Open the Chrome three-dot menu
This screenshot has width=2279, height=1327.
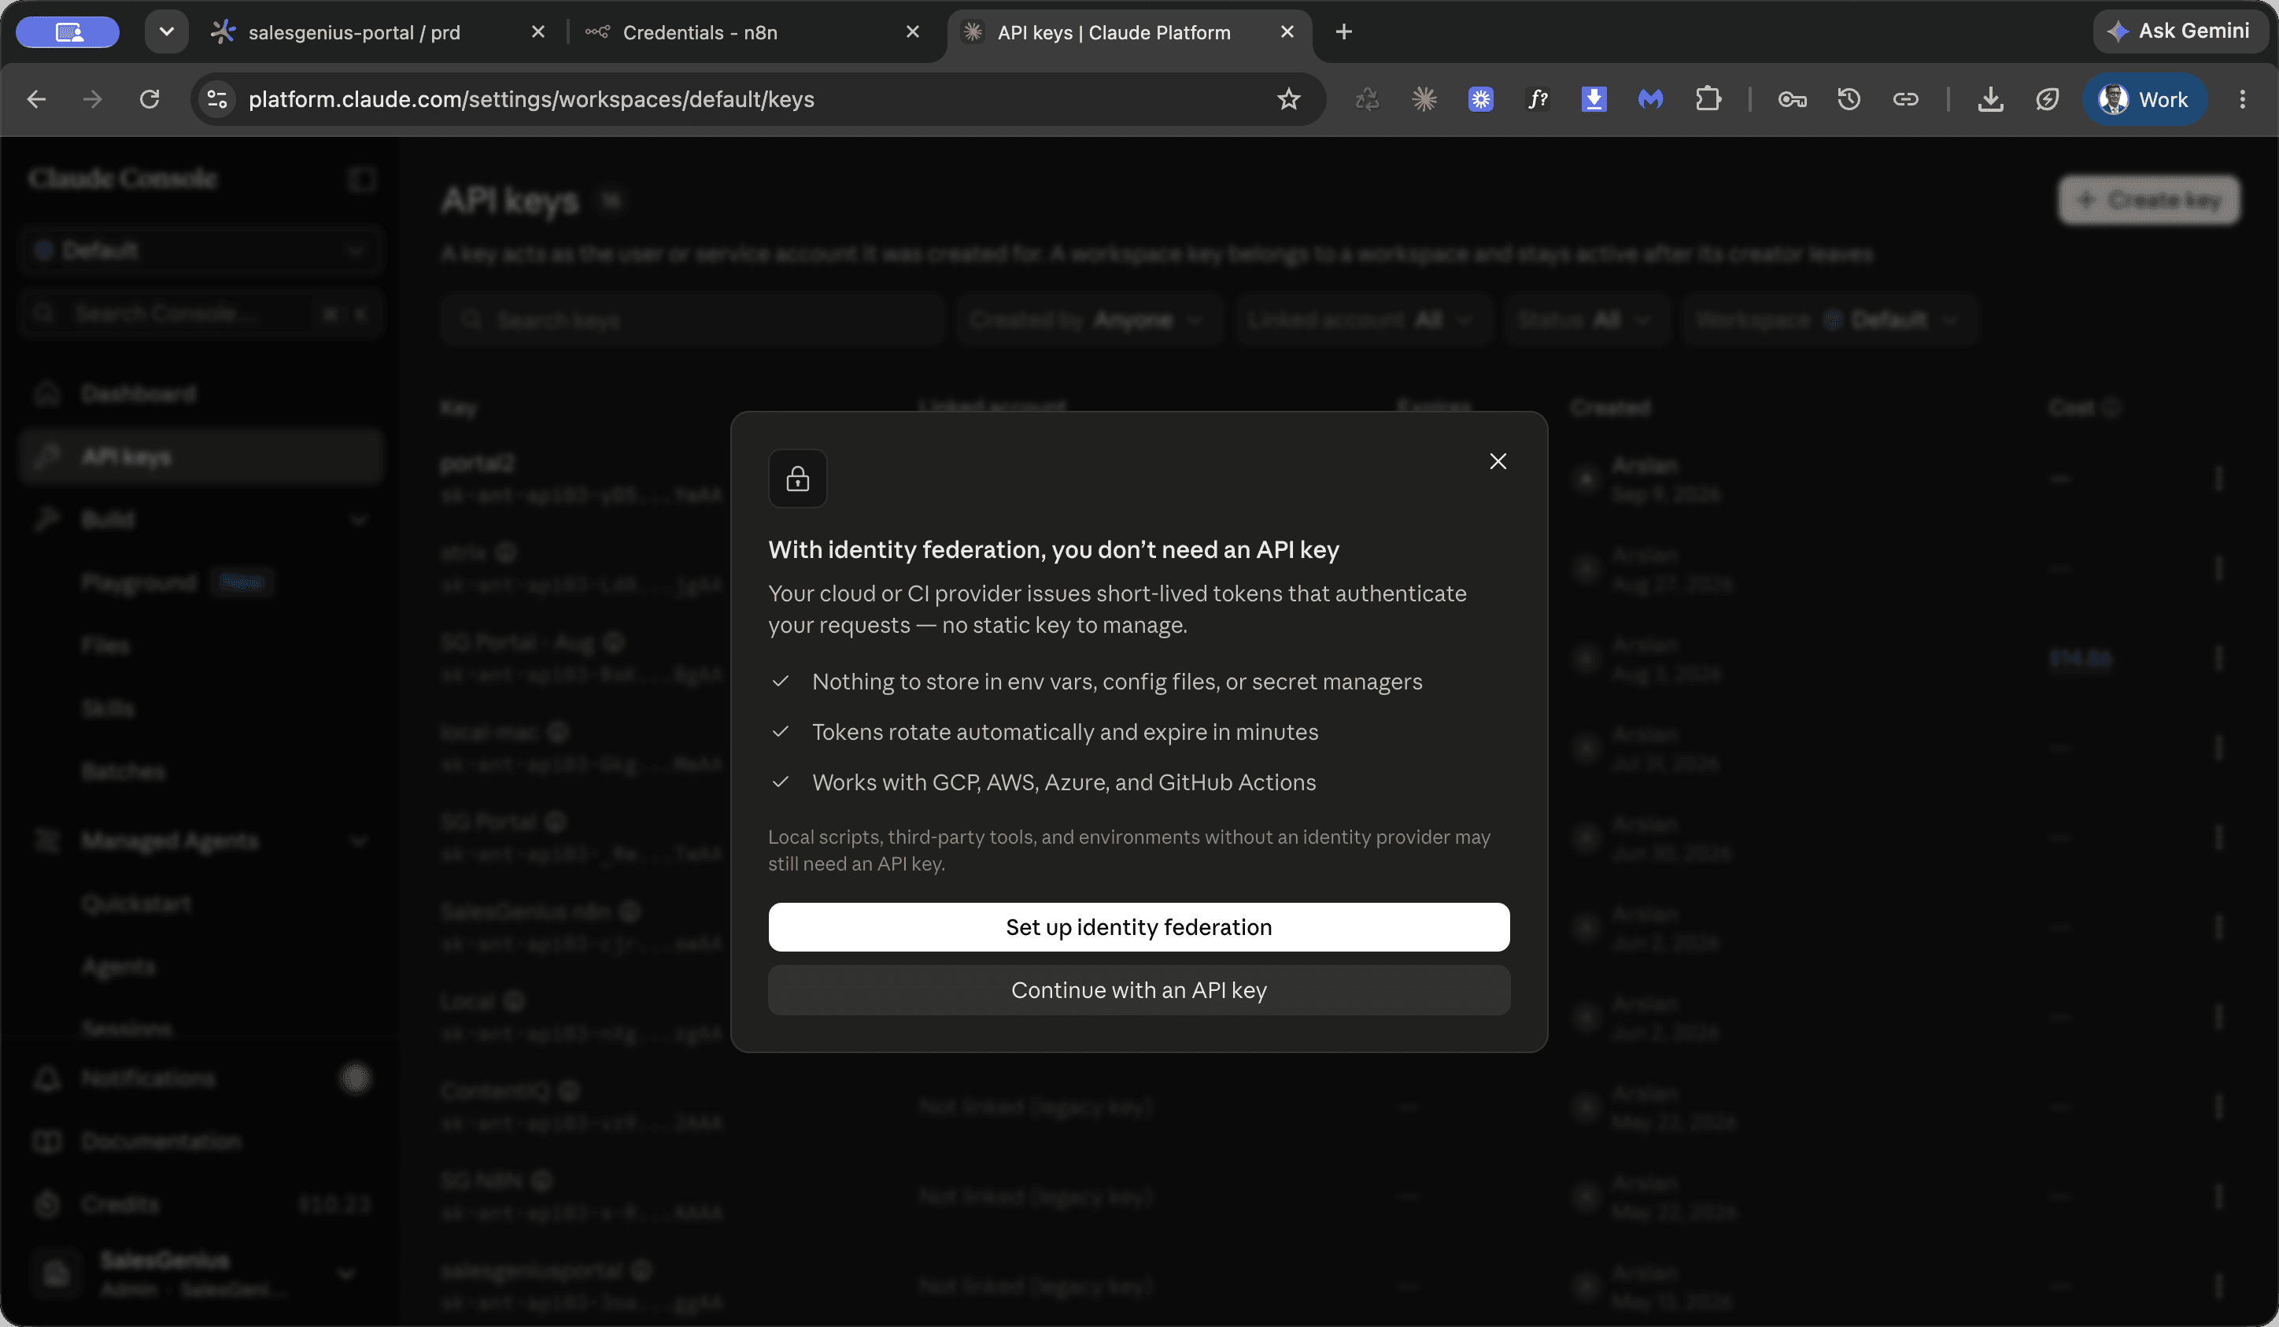coord(2242,99)
